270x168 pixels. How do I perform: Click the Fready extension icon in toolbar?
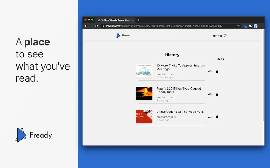click(245, 26)
